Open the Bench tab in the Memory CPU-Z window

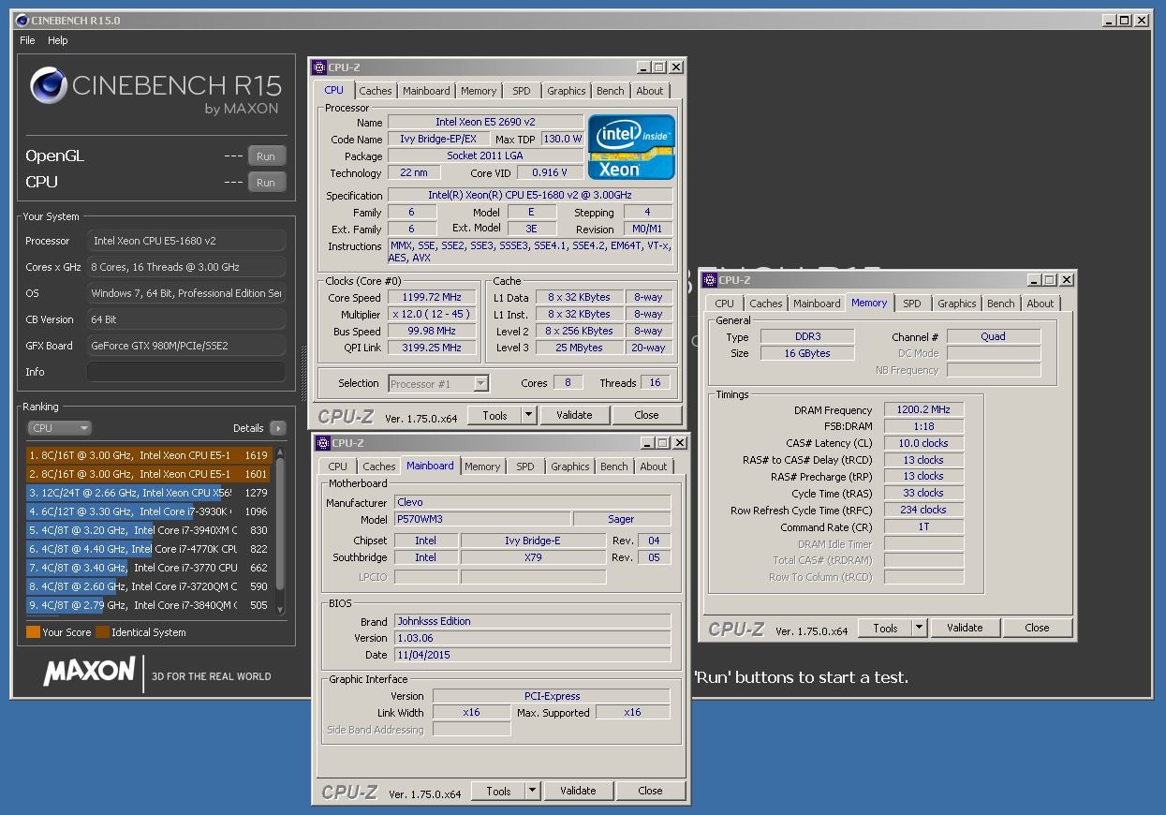coord(1001,304)
